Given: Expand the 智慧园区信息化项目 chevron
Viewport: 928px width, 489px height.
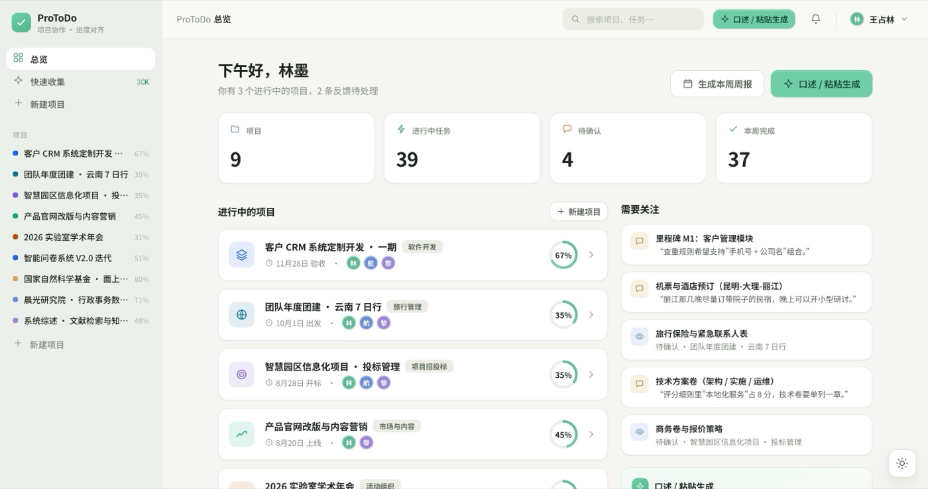Looking at the screenshot, I should [x=591, y=375].
